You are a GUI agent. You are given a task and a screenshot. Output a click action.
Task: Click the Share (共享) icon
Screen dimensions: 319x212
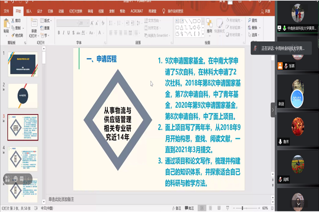tap(265, 11)
